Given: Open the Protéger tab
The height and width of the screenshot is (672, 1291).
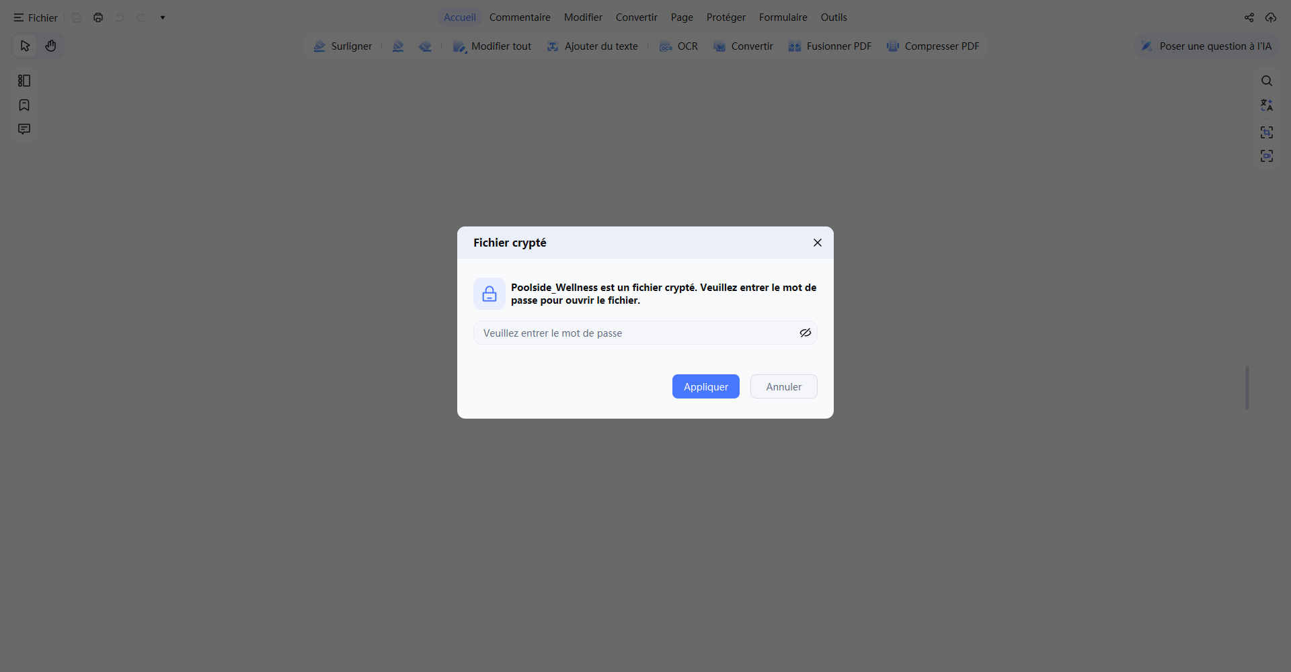Looking at the screenshot, I should [x=726, y=17].
